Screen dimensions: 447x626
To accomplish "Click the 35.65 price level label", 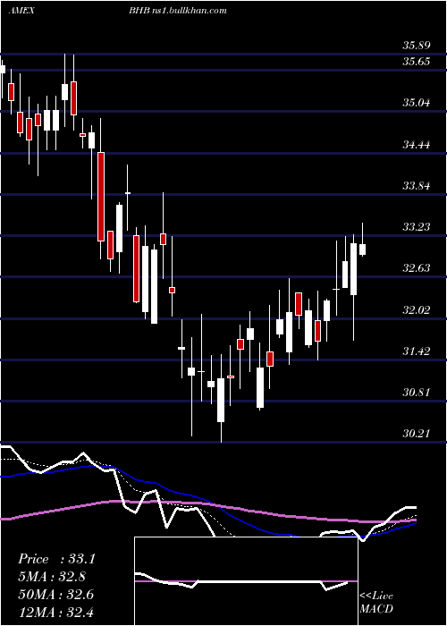I will [x=417, y=62].
